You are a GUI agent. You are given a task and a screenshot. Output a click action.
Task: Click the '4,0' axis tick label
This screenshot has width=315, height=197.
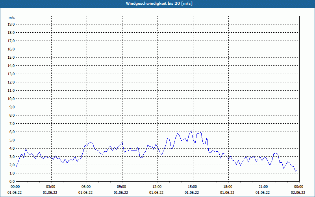12,148
